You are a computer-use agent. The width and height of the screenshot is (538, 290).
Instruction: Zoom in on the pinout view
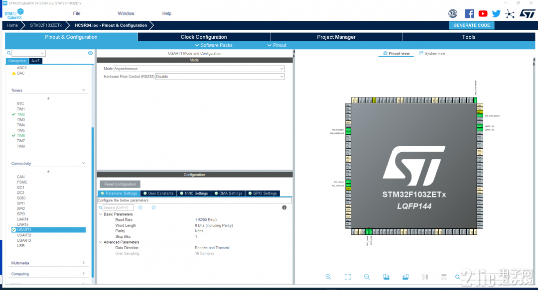(328, 277)
